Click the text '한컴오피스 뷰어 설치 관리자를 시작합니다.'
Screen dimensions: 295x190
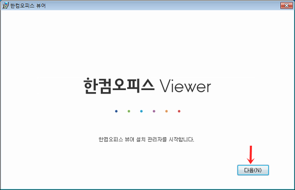[146, 139]
